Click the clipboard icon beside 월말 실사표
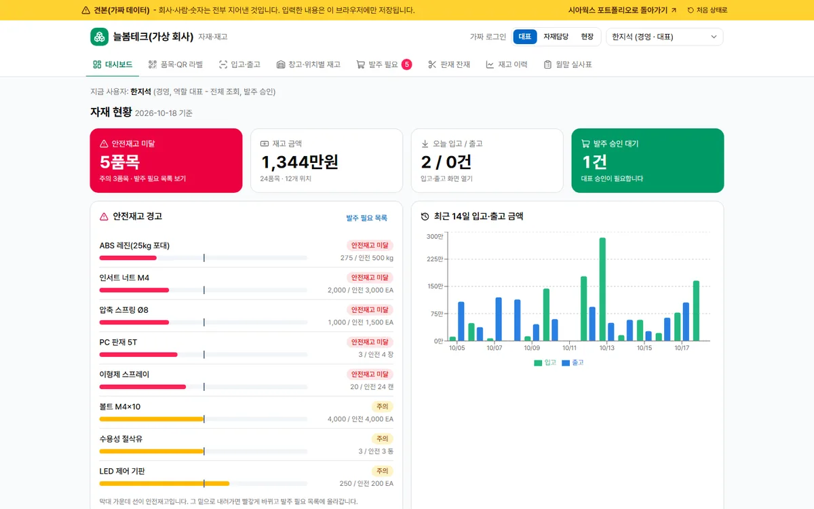814x509 pixels. pyautogui.click(x=547, y=64)
